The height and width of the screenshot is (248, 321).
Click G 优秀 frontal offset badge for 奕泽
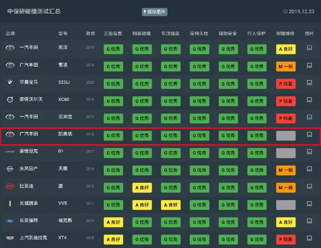[x=113, y=49]
